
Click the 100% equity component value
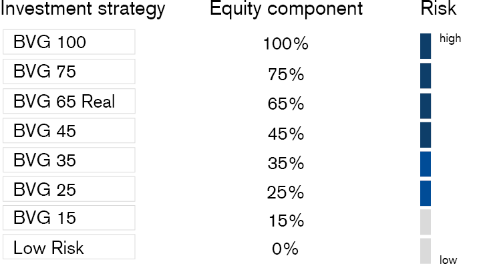click(285, 44)
